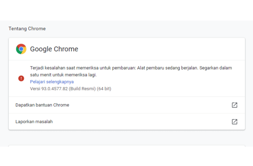253x166 pixels.
Task: Click the Terjadi kesalahan update error message
Action: click(x=131, y=71)
